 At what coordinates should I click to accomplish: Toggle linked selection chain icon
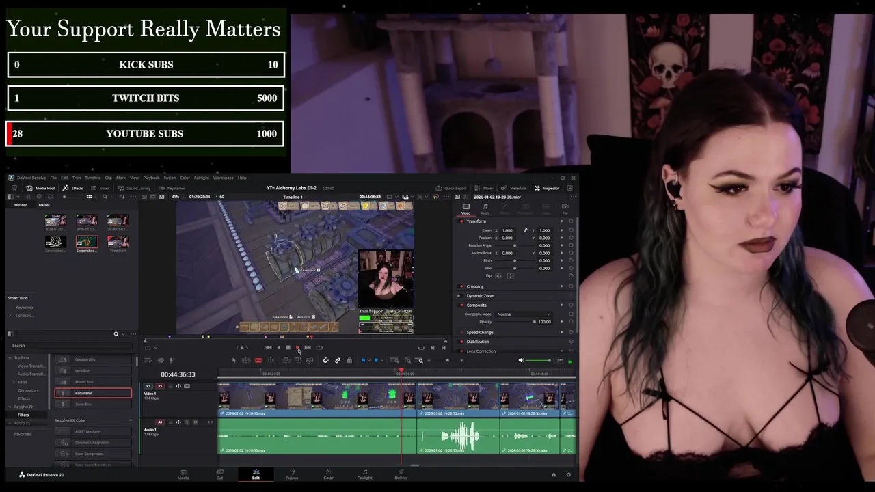337,360
